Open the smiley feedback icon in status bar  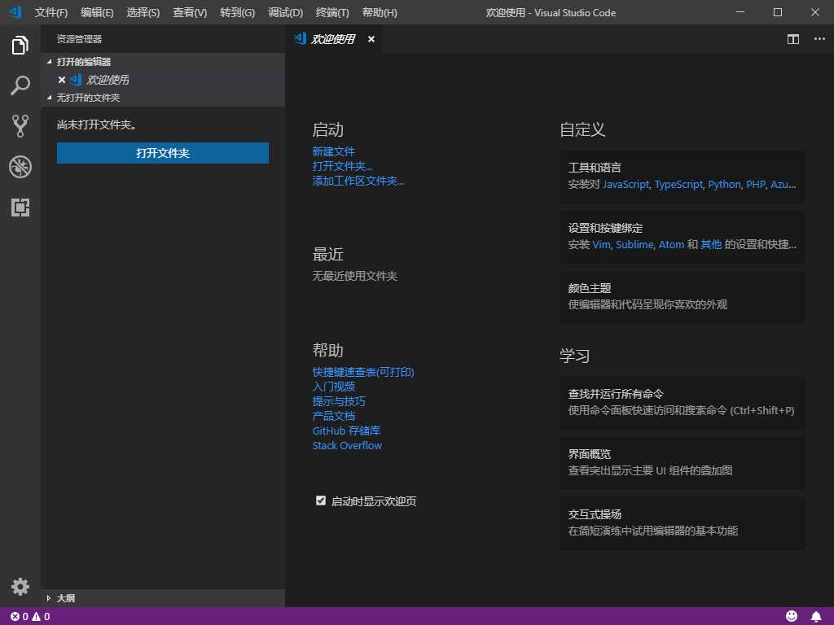(792, 616)
